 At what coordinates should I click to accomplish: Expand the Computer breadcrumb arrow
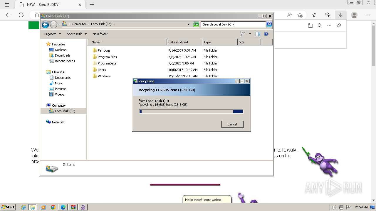pyautogui.click(x=88, y=24)
